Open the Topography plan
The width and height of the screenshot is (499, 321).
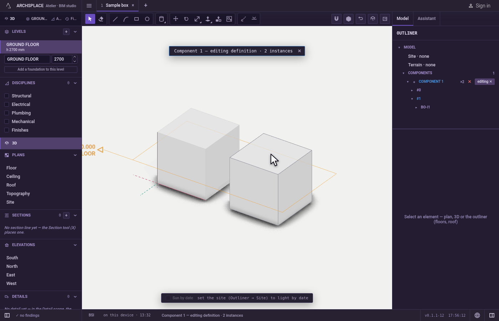pyautogui.click(x=18, y=194)
